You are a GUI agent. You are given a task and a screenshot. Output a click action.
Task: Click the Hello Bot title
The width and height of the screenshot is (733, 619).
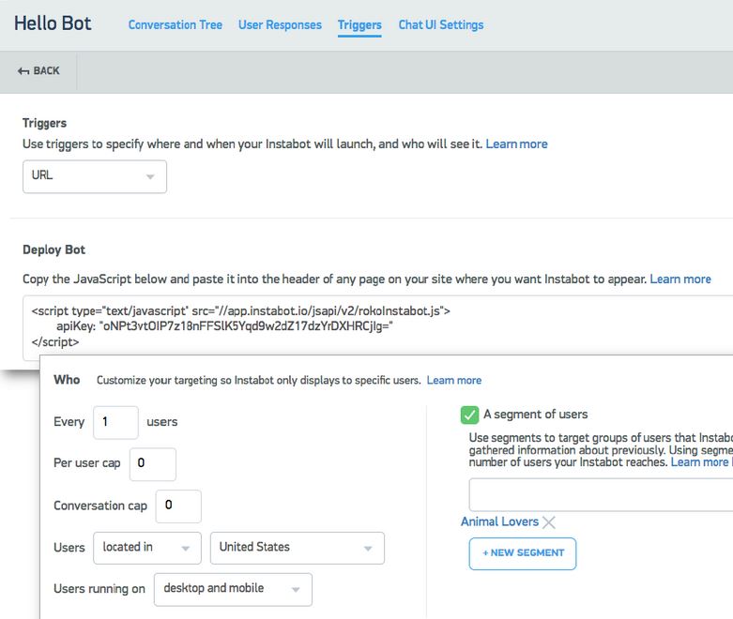(x=53, y=23)
